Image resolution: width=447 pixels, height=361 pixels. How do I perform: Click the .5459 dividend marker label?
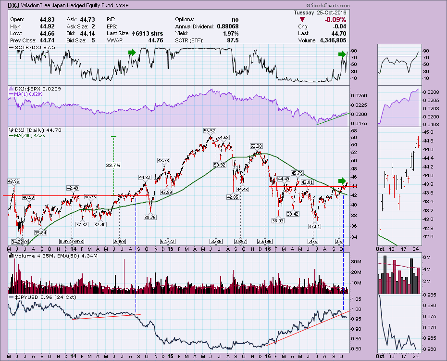point(119,242)
